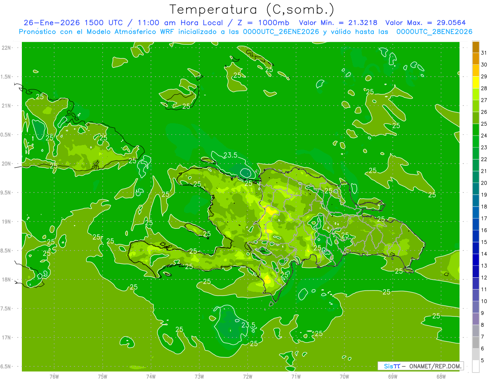This screenshot has height=382, width=495.
Task: Click the '23.5' contour label north of Haiti
Action: (230, 155)
